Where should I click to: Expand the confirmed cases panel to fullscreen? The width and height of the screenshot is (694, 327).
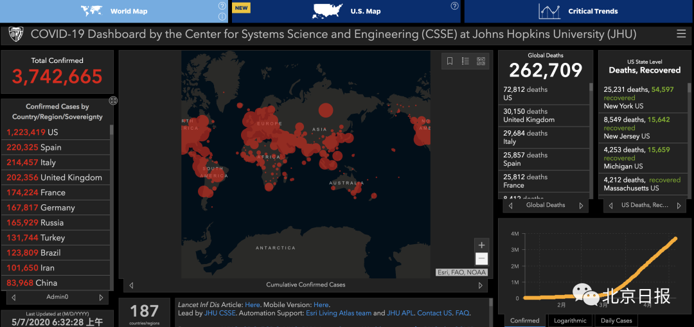[113, 100]
